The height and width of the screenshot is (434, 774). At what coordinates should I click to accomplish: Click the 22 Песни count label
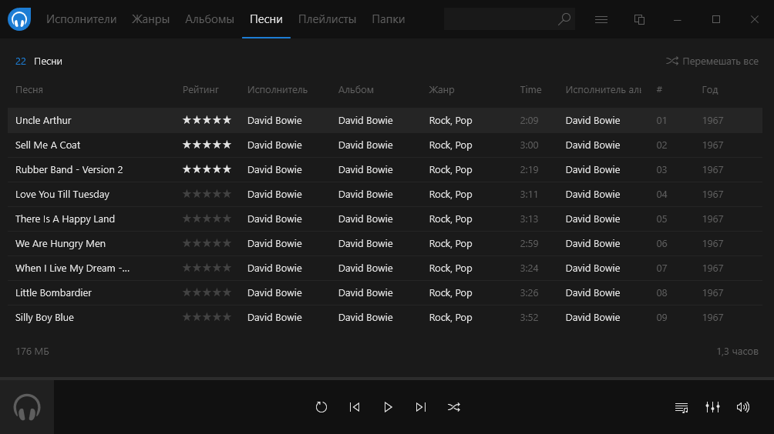39,61
